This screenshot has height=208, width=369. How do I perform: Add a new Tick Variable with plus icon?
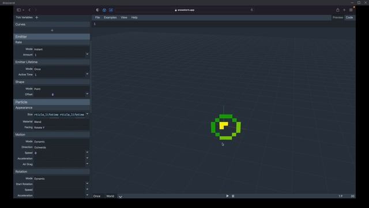(x=36, y=17)
